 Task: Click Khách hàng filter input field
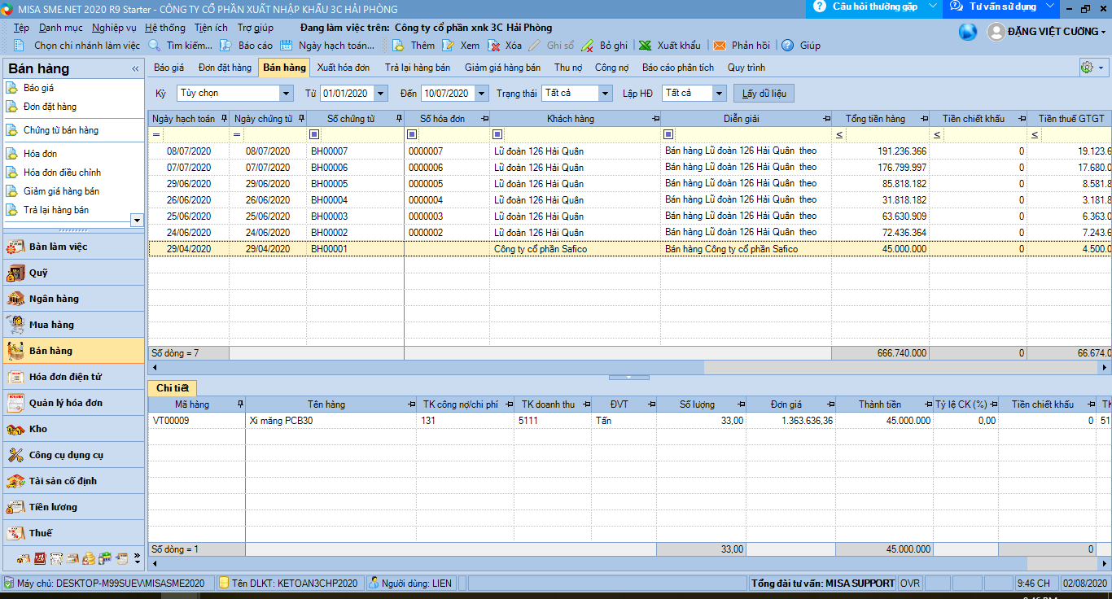582,134
